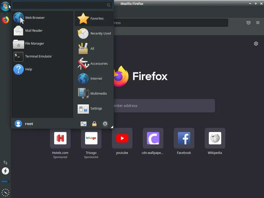
Task: Save to Pocket icon in Firefox
Action: pos(249,23)
